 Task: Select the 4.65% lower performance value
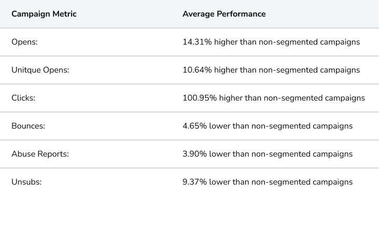268,126
